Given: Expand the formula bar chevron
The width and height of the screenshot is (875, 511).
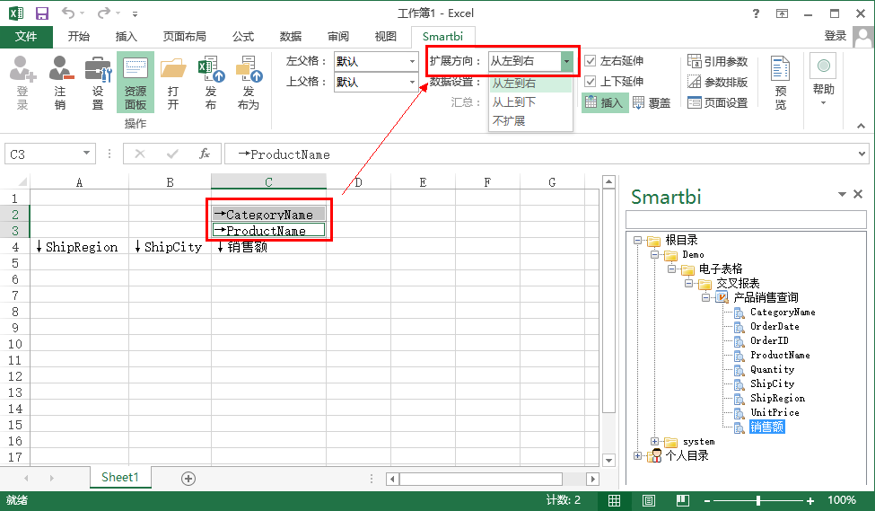Looking at the screenshot, I should click(x=862, y=154).
